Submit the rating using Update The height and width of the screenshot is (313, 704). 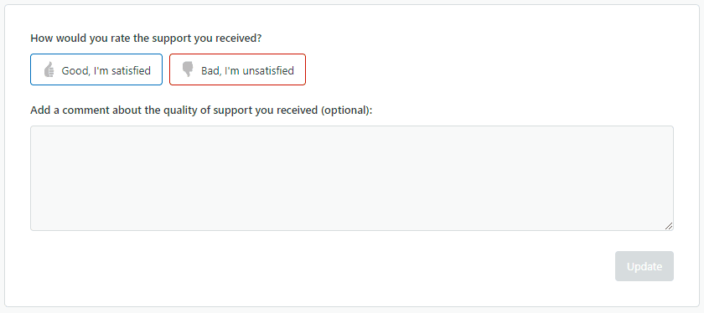coord(644,266)
